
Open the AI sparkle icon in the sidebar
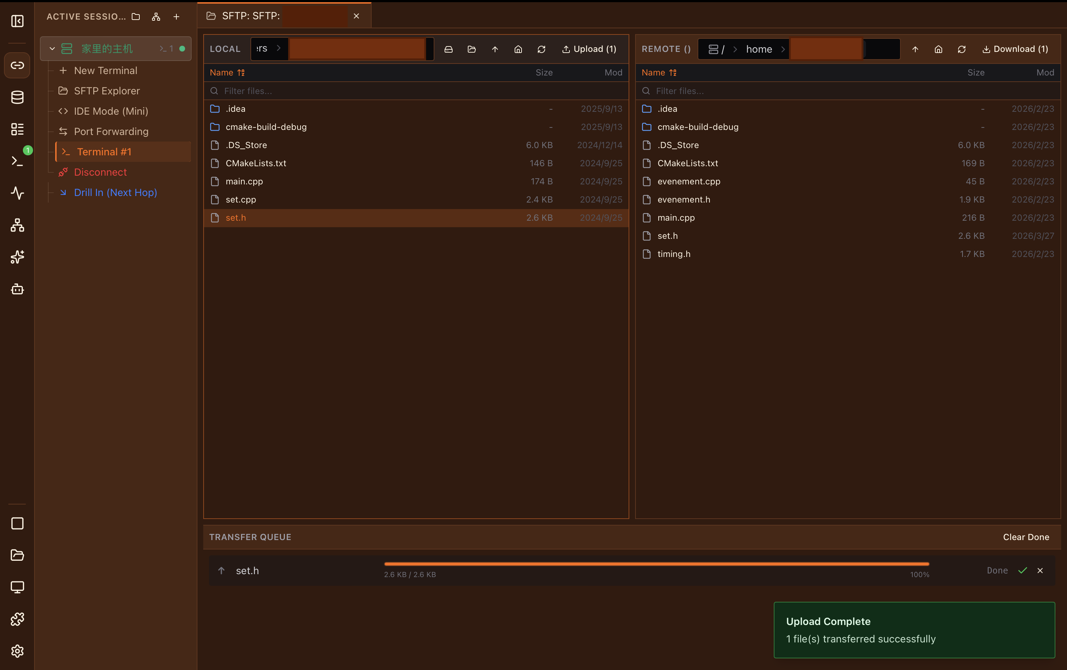point(17,257)
